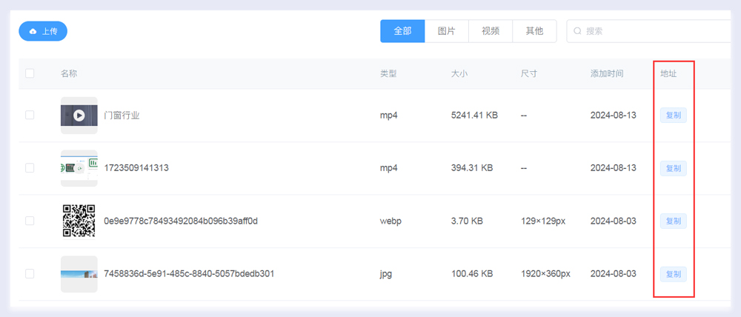Image resolution: width=741 pixels, height=317 pixels.
Task: Click the magnifier icon in search box
Action: pyautogui.click(x=578, y=31)
